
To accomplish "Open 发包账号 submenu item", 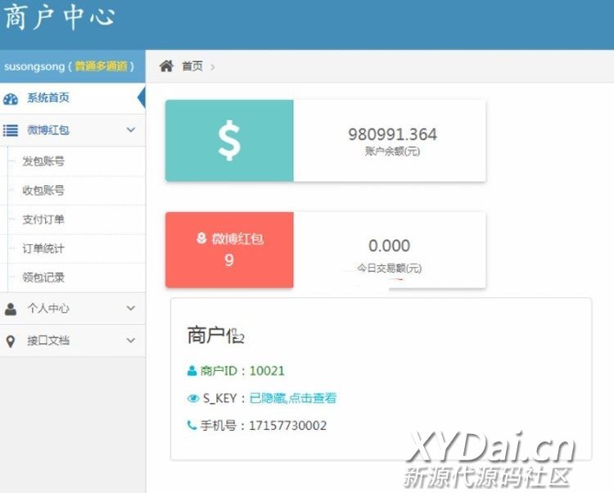I will [x=43, y=161].
